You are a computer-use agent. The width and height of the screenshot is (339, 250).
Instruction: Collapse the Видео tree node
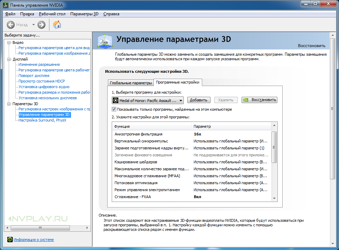coord(9,42)
